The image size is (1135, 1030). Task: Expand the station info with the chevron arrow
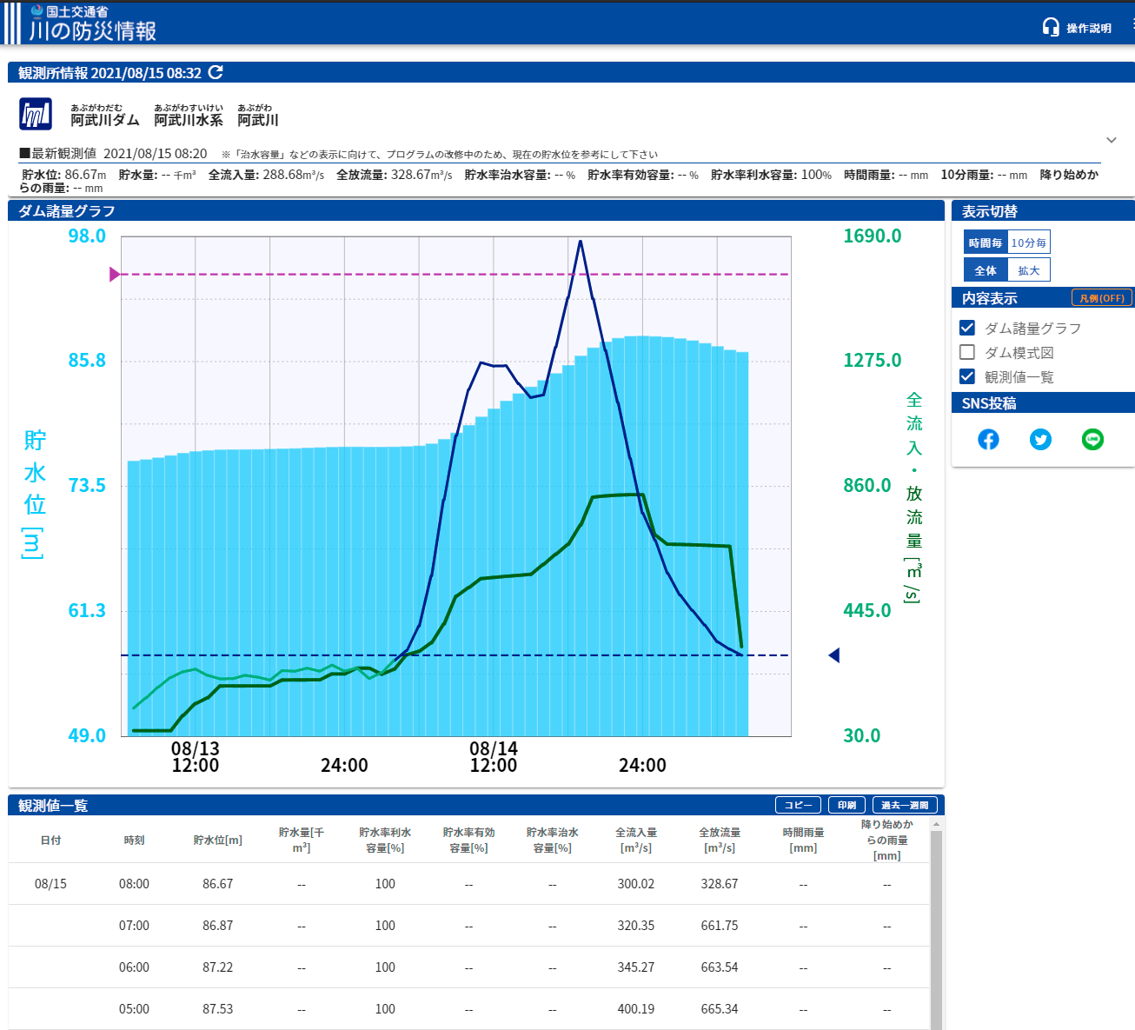tap(1111, 140)
